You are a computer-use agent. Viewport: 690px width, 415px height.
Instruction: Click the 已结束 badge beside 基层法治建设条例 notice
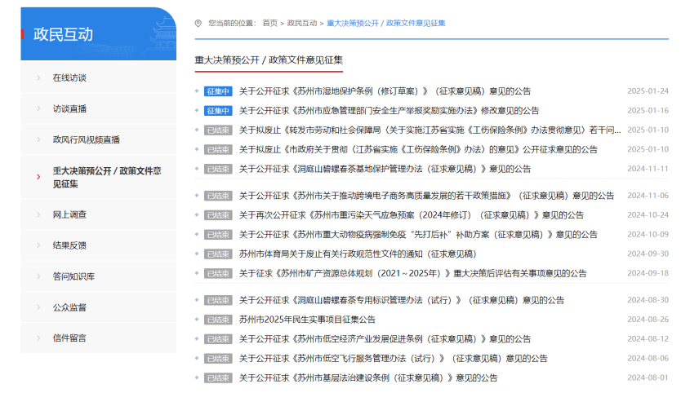pyautogui.click(x=218, y=377)
